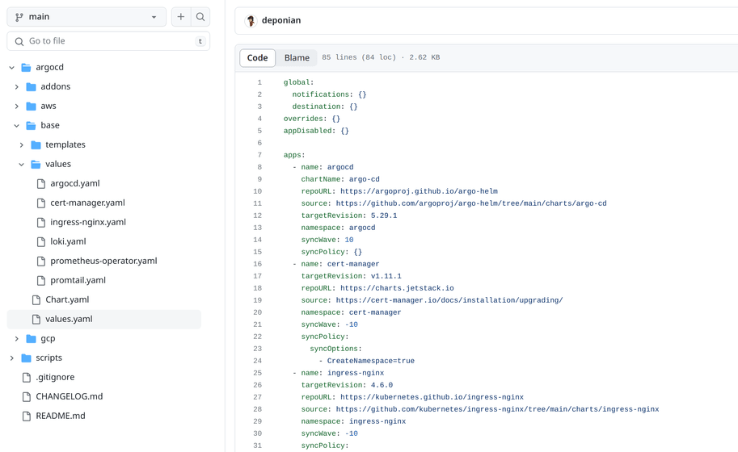Click the values folder icon

36,165
